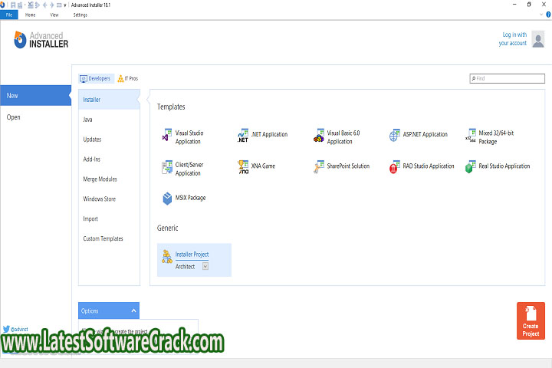
Task: Click the SharePoint Solution label
Action: pyautogui.click(x=348, y=166)
